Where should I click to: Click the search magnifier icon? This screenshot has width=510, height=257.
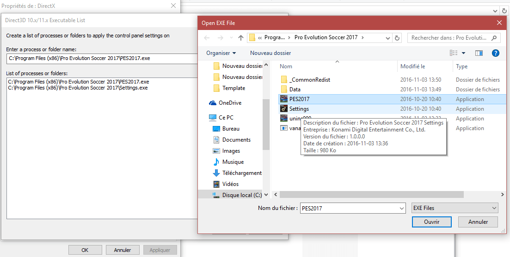[494, 38]
